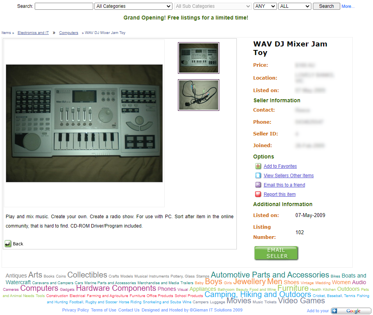This screenshot has width=373, height=315.
Task: Click the red Report this item icon
Action: coord(258,194)
